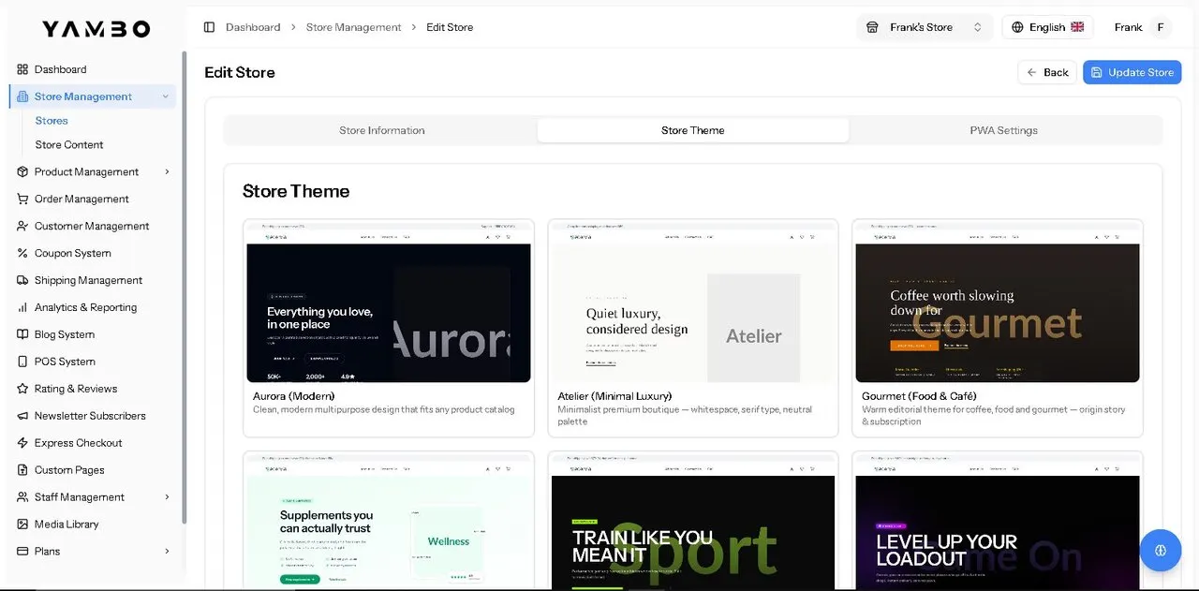The height and width of the screenshot is (591, 1199).
Task: Open Store Content submenu item
Action: [x=69, y=145]
